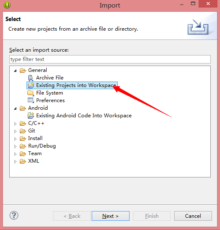Click the Existing Projects into Workspace icon

pos(31,85)
